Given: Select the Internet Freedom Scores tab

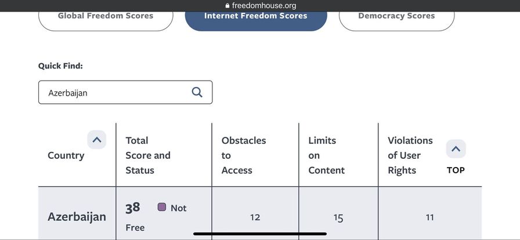Looking at the screenshot, I should pyautogui.click(x=256, y=16).
